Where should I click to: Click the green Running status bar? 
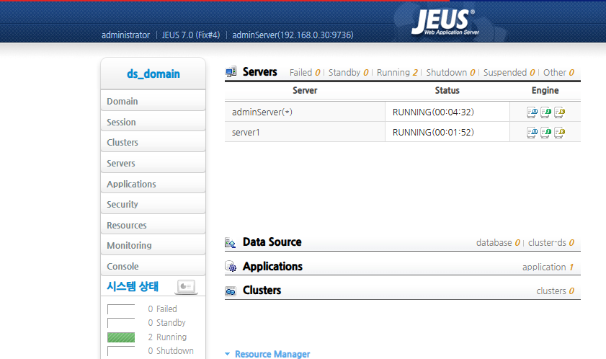coord(121,337)
